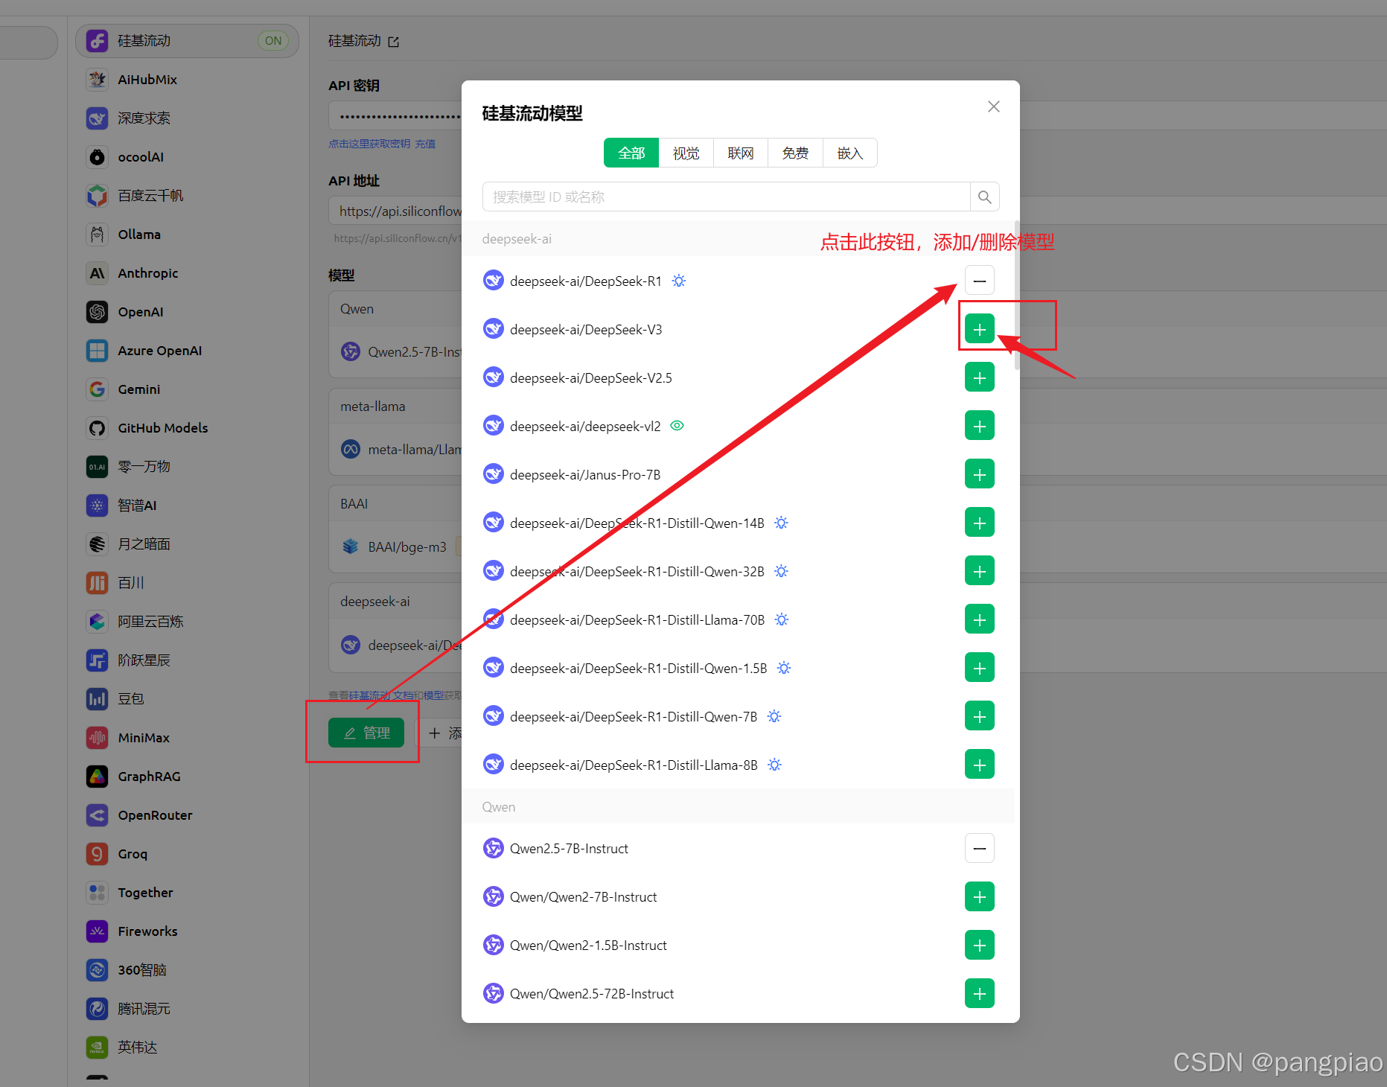The image size is (1387, 1087).
Task: Open MiniMax provider settings
Action: click(186, 738)
